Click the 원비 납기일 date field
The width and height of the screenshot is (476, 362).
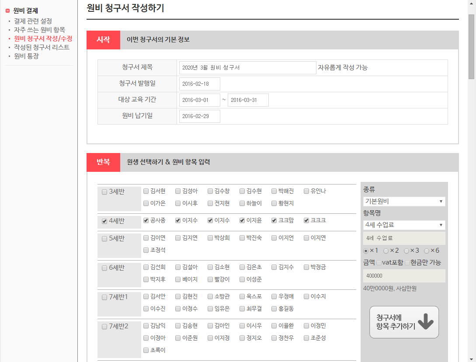tap(200, 116)
